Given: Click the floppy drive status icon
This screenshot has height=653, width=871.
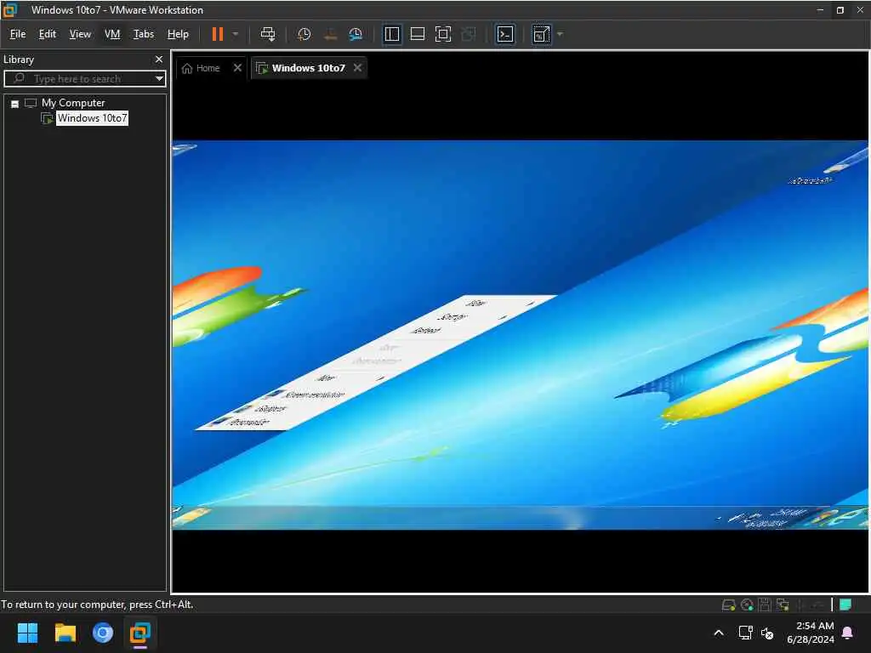Looking at the screenshot, I should tap(765, 605).
